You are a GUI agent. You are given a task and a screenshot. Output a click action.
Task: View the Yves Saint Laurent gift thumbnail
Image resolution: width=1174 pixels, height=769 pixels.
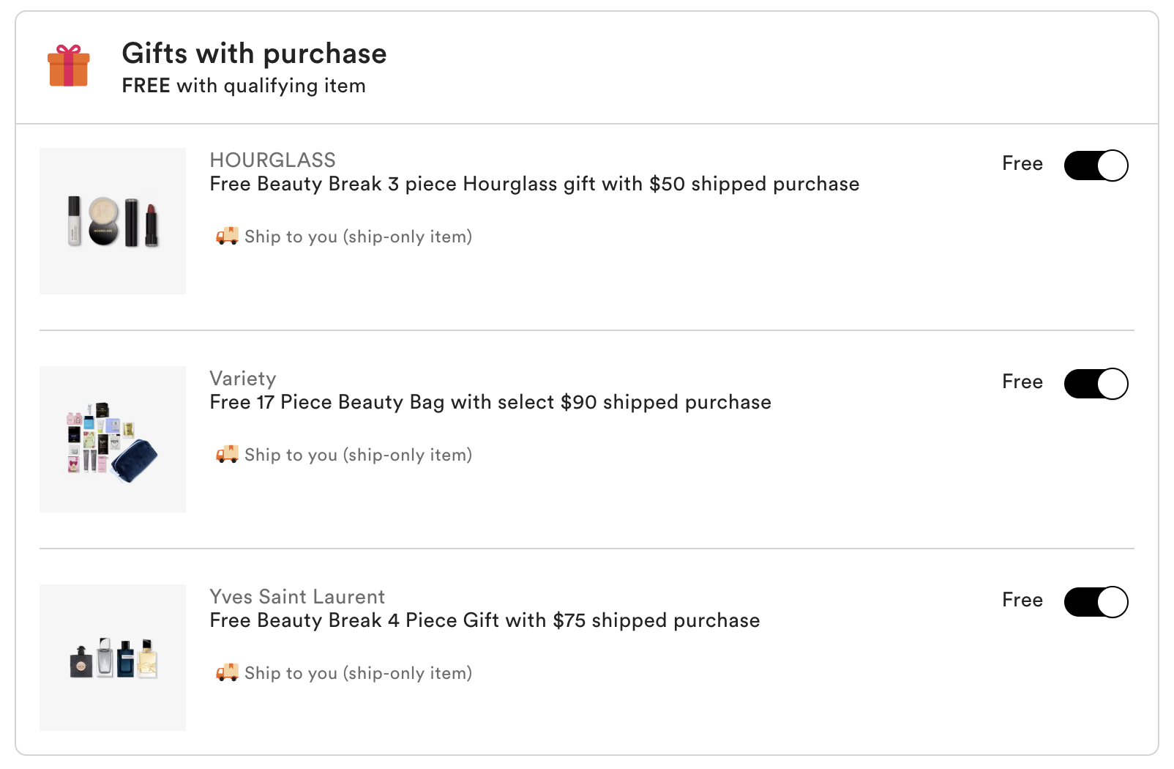point(113,658)
